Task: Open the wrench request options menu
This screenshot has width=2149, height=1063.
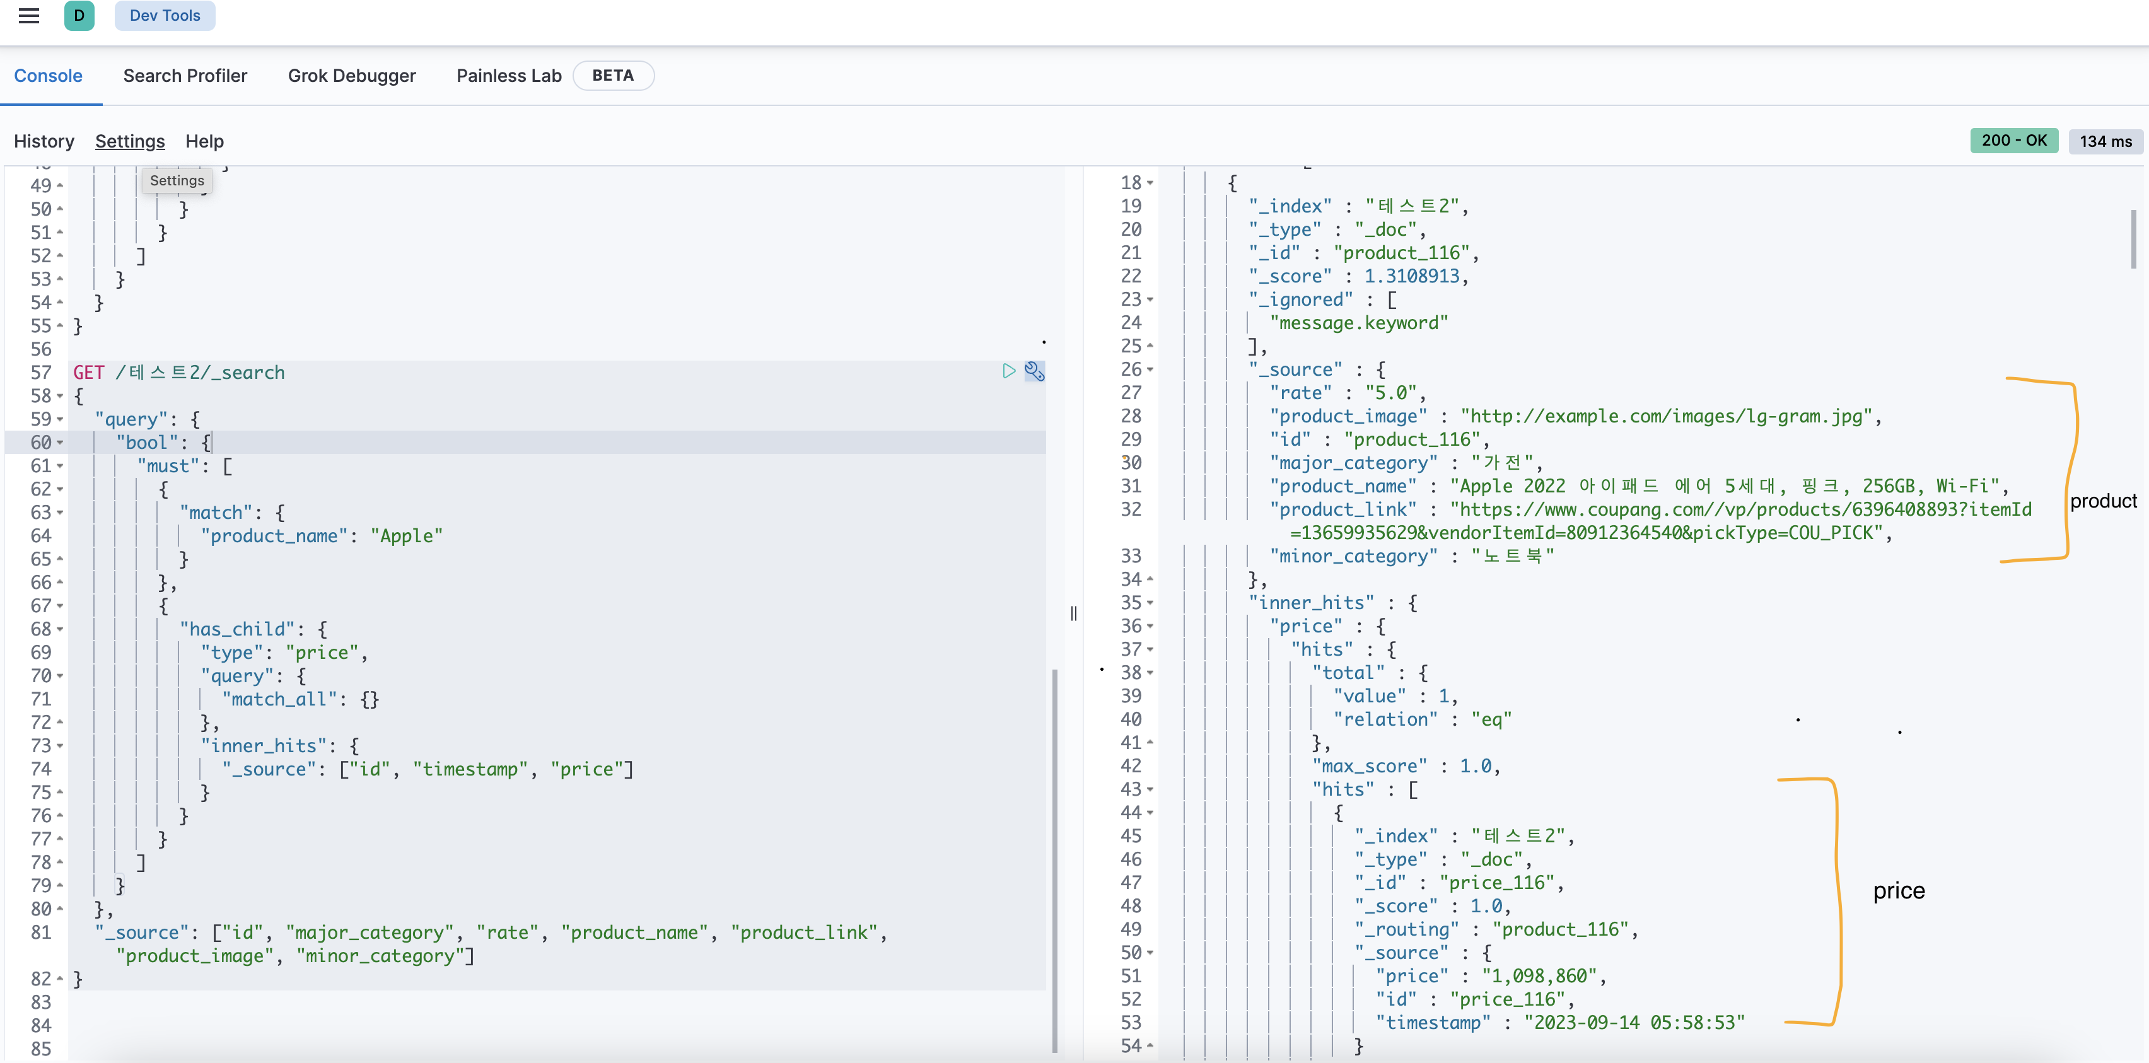Action: click(x=1034, y=371)
